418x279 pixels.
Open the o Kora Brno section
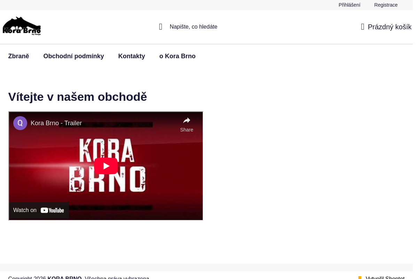pyautogui.click(x=177, y=56)
